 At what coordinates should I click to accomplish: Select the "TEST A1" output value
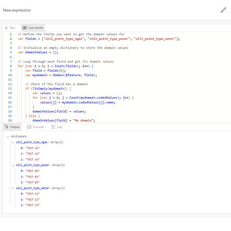pyautogui.click(x=32, y=148)
